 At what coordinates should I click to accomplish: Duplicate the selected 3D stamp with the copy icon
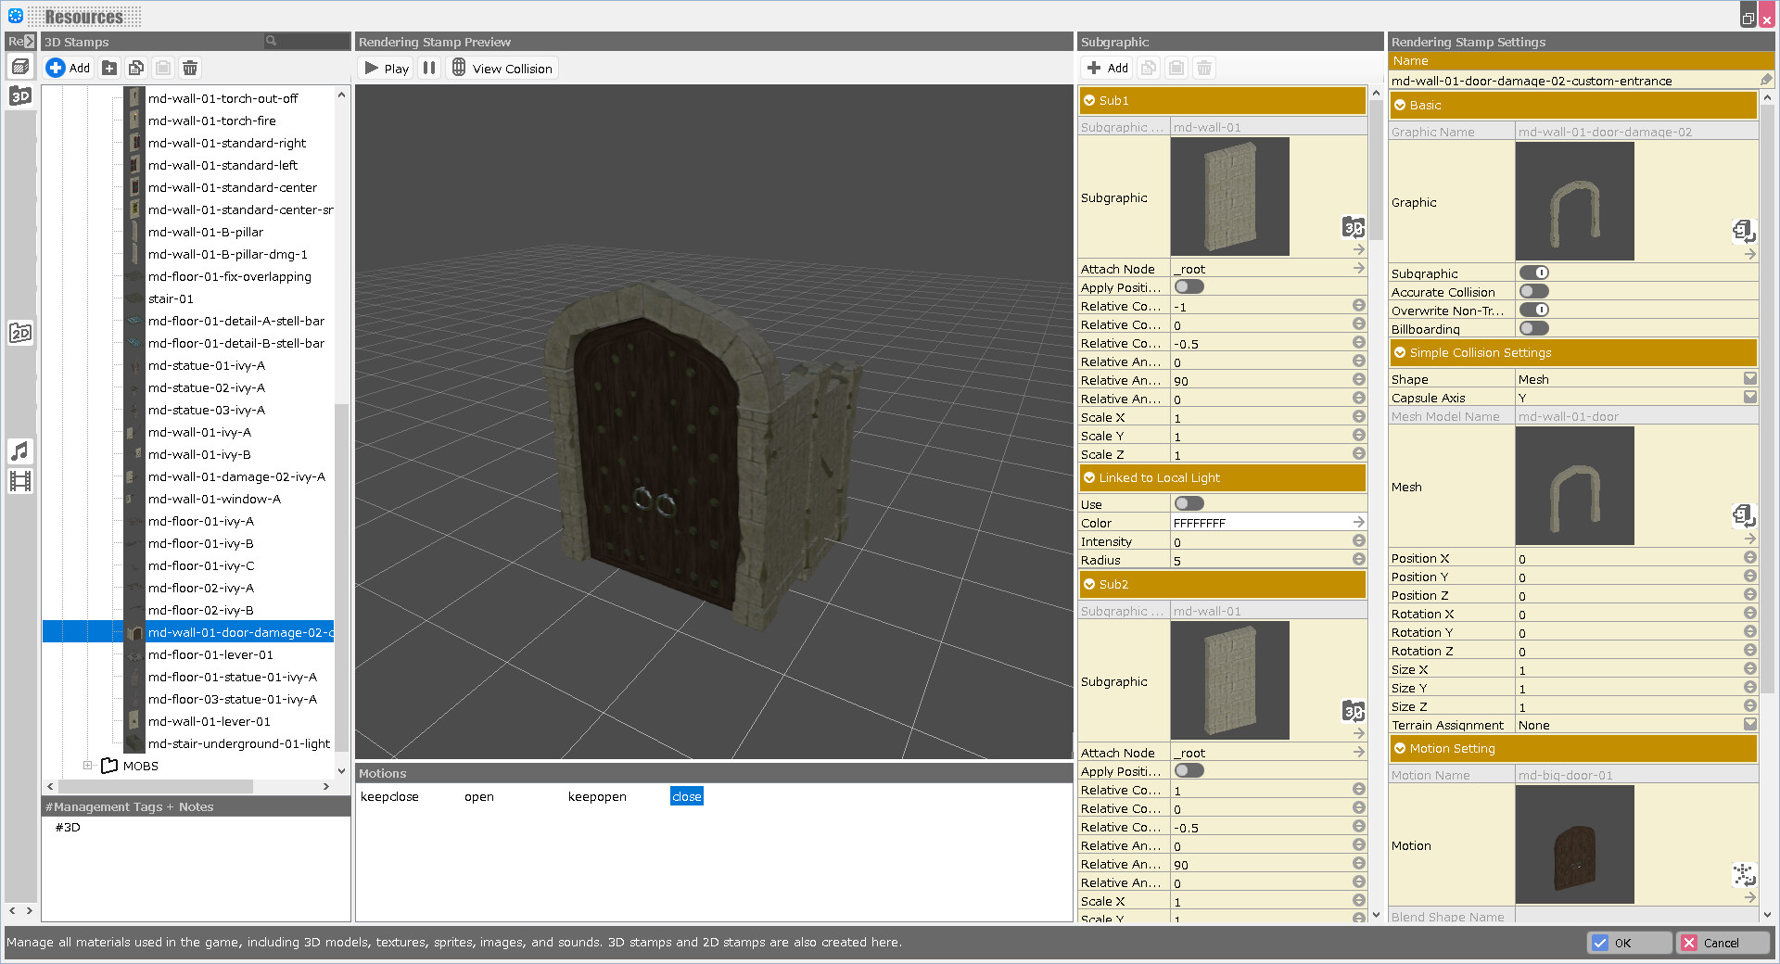click(x=136, y=67)
